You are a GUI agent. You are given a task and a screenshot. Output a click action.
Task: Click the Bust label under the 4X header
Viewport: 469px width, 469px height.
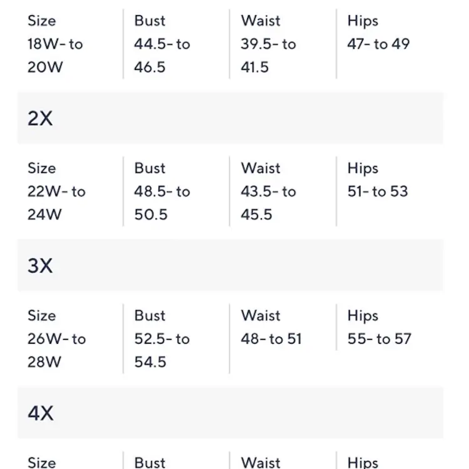tap(149, 462)
